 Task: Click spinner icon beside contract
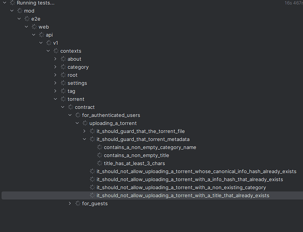click(x=71, y=107)
